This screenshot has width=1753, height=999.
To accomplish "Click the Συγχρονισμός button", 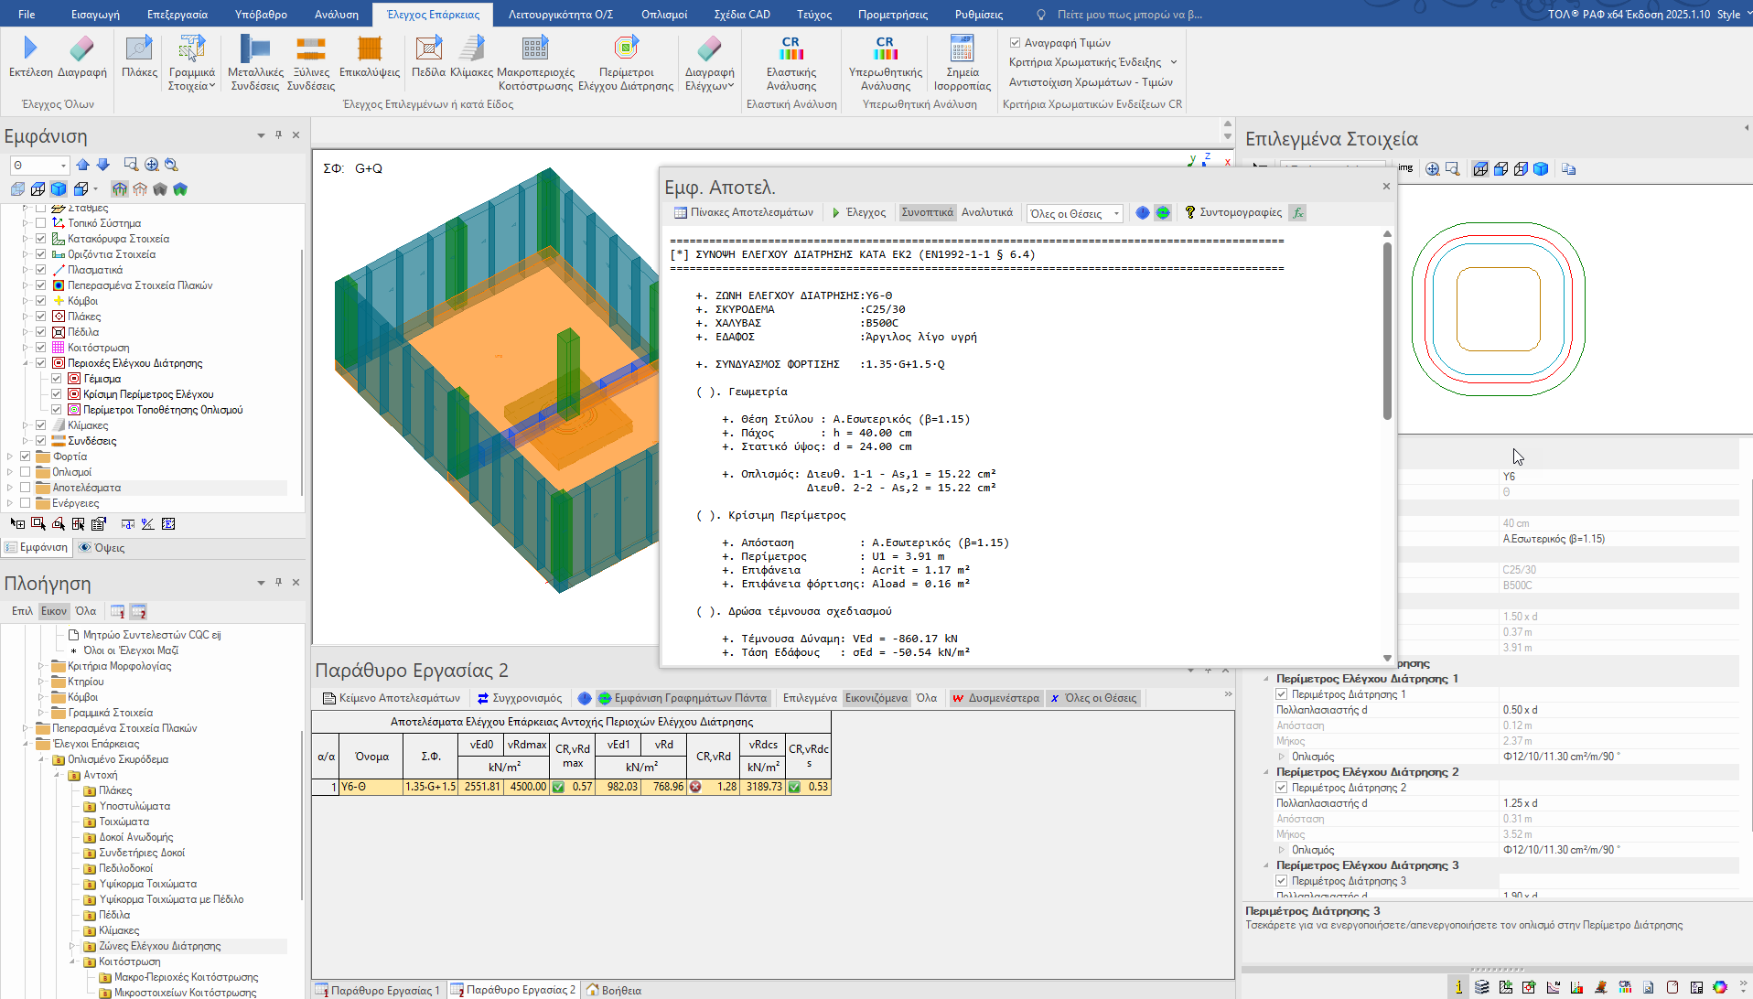I will [519, 698].
